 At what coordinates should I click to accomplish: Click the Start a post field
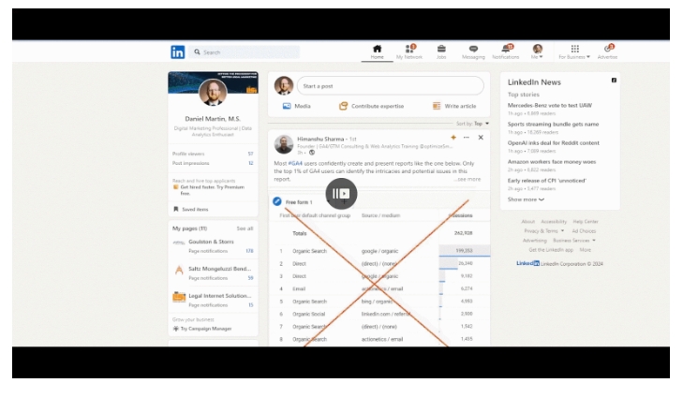tap(391, 86)
